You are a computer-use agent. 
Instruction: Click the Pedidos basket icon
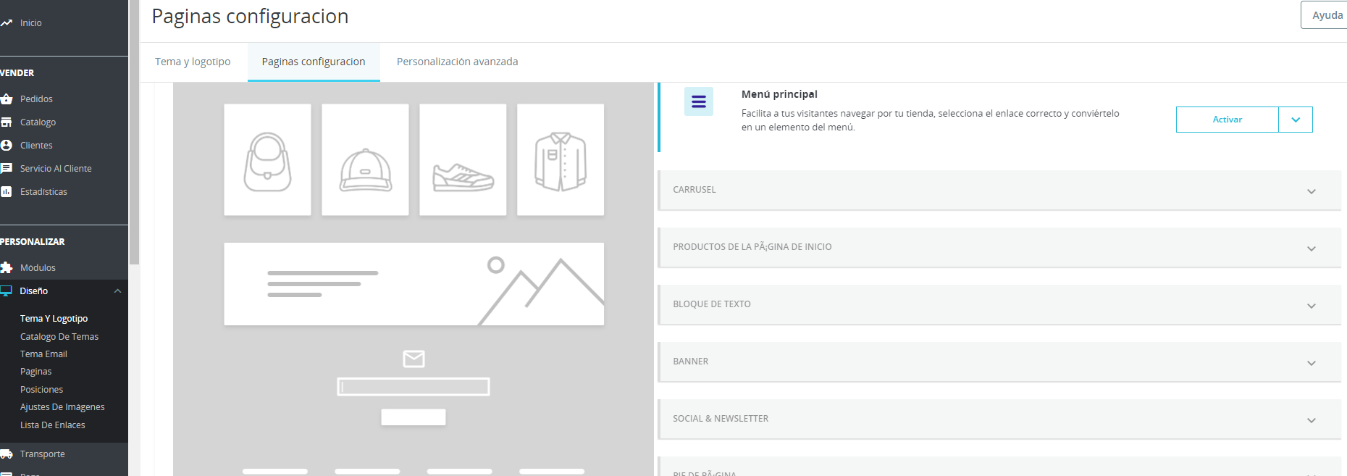pos(7,99)
